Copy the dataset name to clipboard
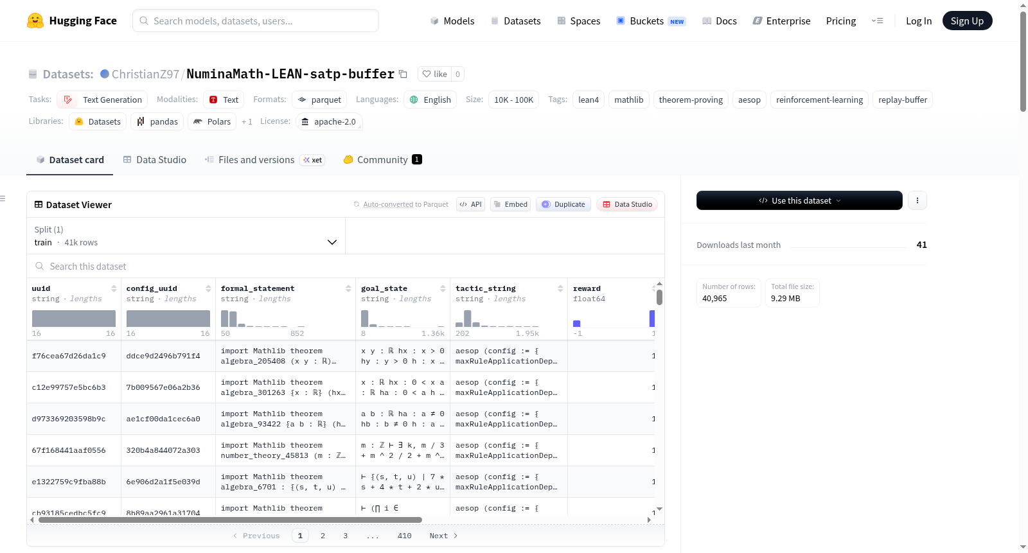This screenshot has width=1028, height=553. (403, 74)
